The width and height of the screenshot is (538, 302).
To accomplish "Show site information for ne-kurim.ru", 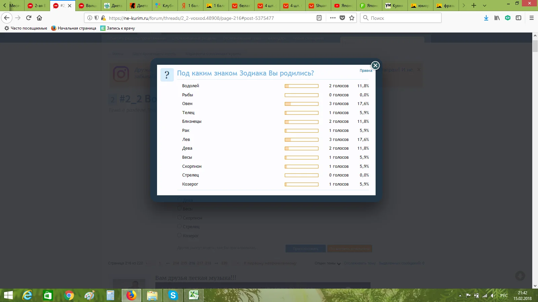I will (x=90, y=18).
